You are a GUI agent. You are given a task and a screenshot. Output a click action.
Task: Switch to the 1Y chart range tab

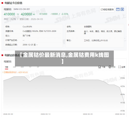coord(30,67)
